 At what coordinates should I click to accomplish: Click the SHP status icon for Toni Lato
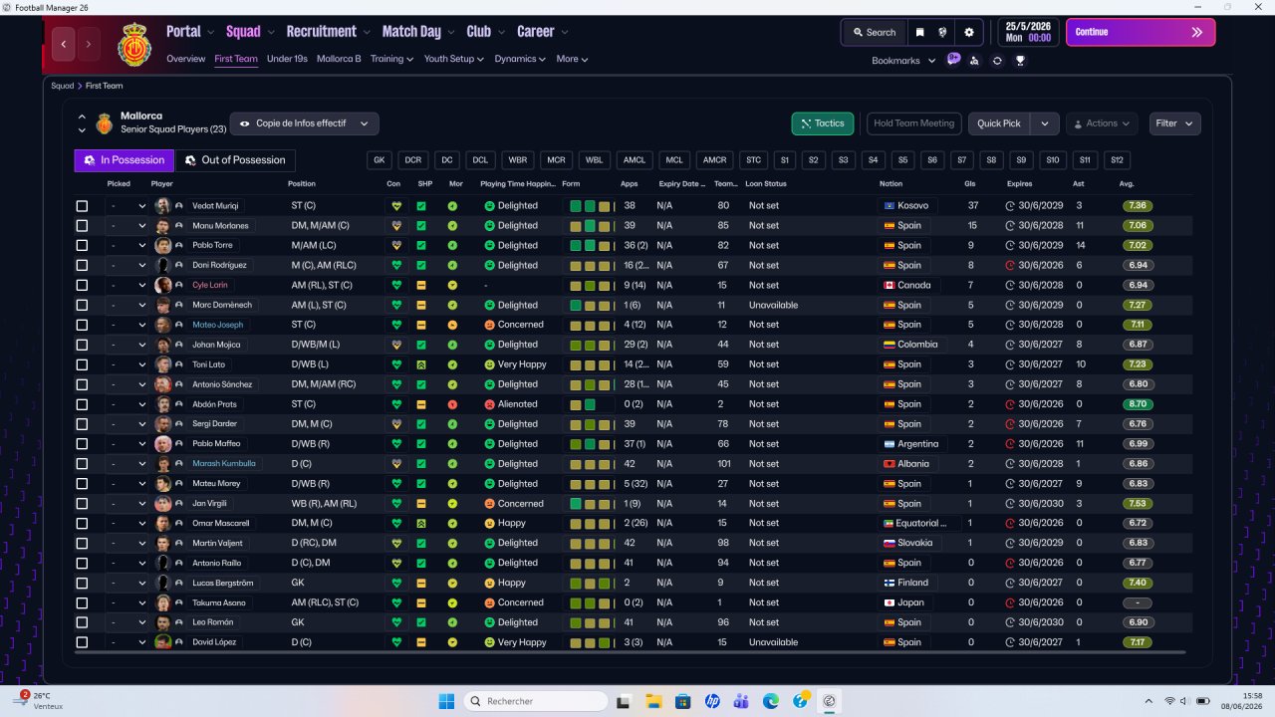[421, 364]
